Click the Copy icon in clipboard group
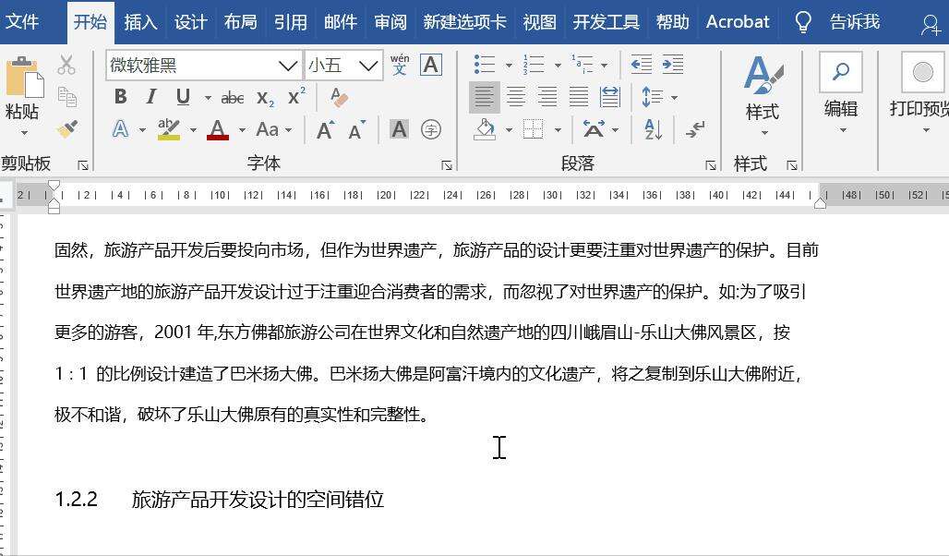Image resolution: width=949 pixels, height=556 pixels. point(66,97)
